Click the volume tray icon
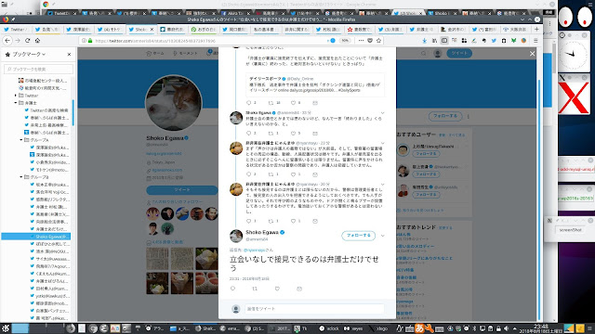 coord(506,328)
